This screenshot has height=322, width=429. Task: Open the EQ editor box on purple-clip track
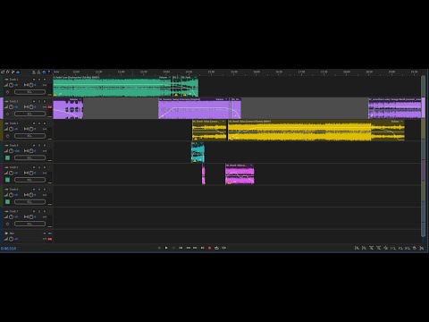(x=29, y=114)
